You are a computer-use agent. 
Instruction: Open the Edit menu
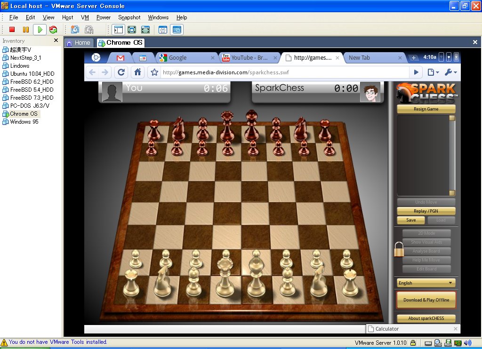click(x=30, y=17)
